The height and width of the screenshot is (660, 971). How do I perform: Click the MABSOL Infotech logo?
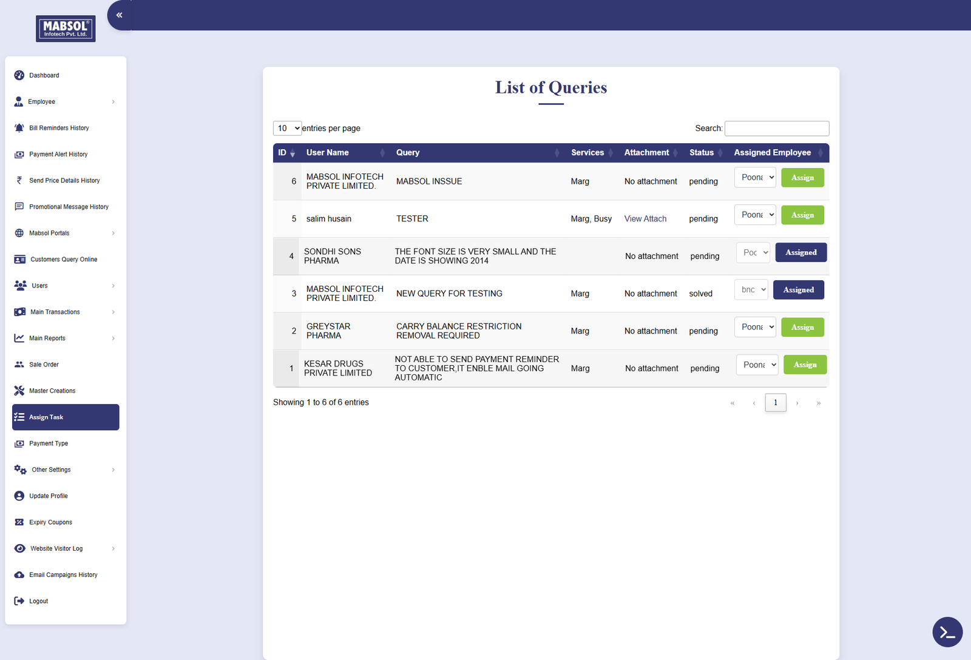coord(66,29)
